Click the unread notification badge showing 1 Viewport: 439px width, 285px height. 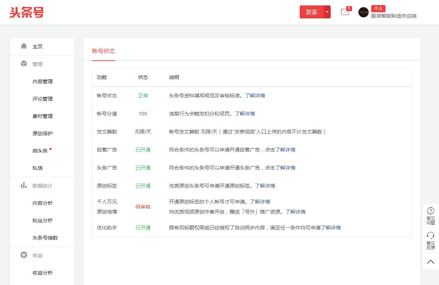click(348, 8)
